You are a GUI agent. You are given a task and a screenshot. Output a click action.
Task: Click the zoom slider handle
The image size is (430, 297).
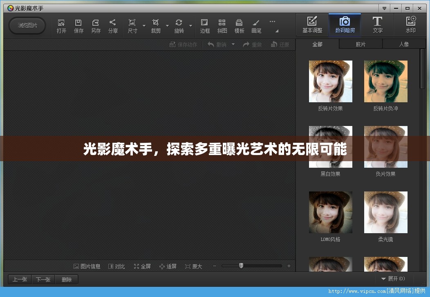241,265
